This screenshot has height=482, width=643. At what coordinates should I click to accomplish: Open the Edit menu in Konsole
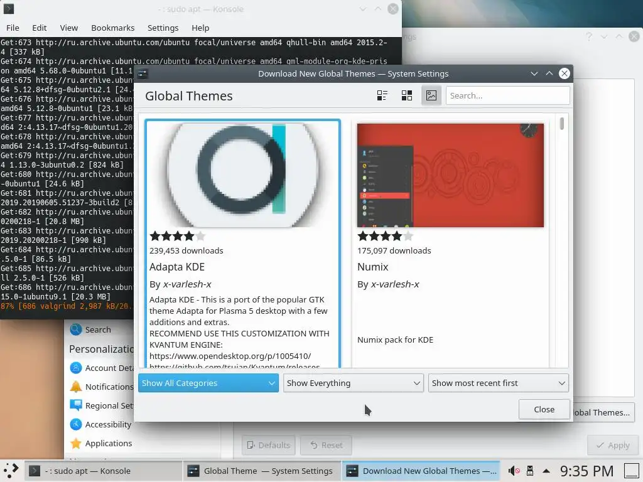click(40, 28)
